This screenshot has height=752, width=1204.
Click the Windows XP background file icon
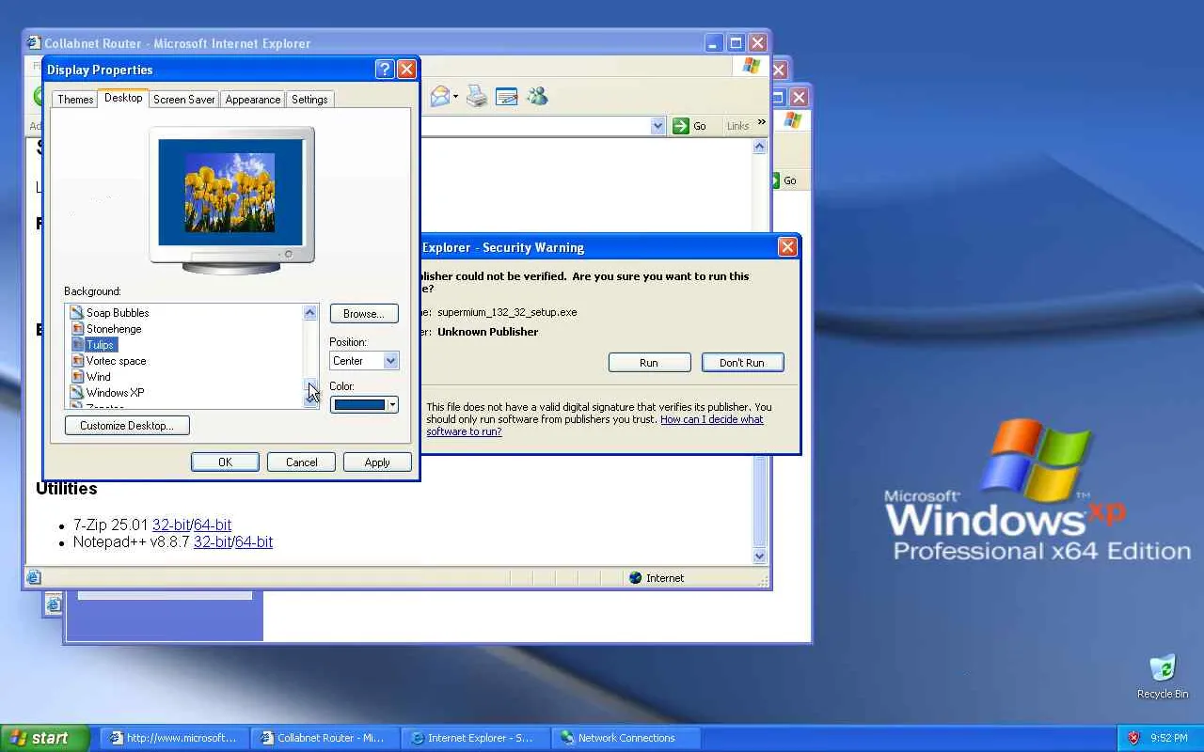(x=78, y=393)
